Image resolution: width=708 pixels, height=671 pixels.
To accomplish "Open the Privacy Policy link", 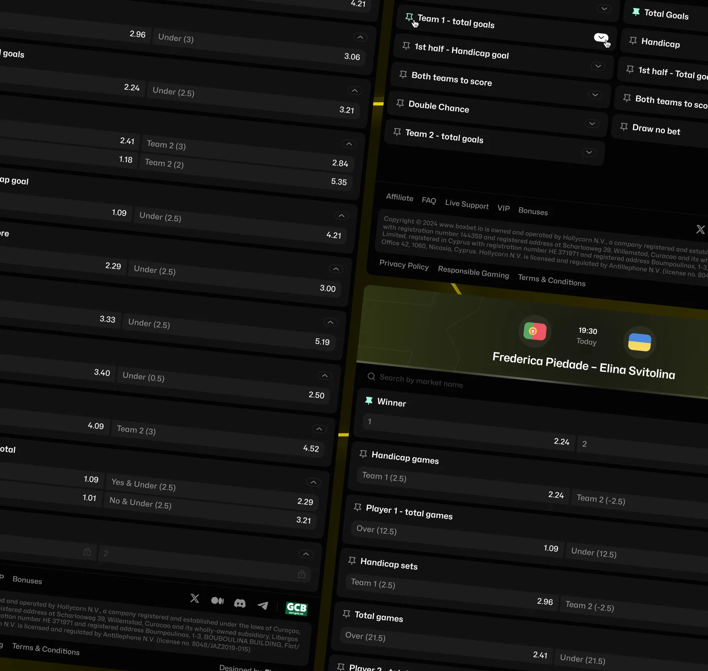I will pos(404,265).
